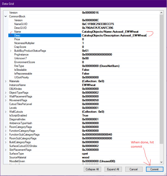The width and height of the screenshot is (167, 176).
Task: Expand FunctionCategoryFlags row
Action: click(x=6, y=131)
